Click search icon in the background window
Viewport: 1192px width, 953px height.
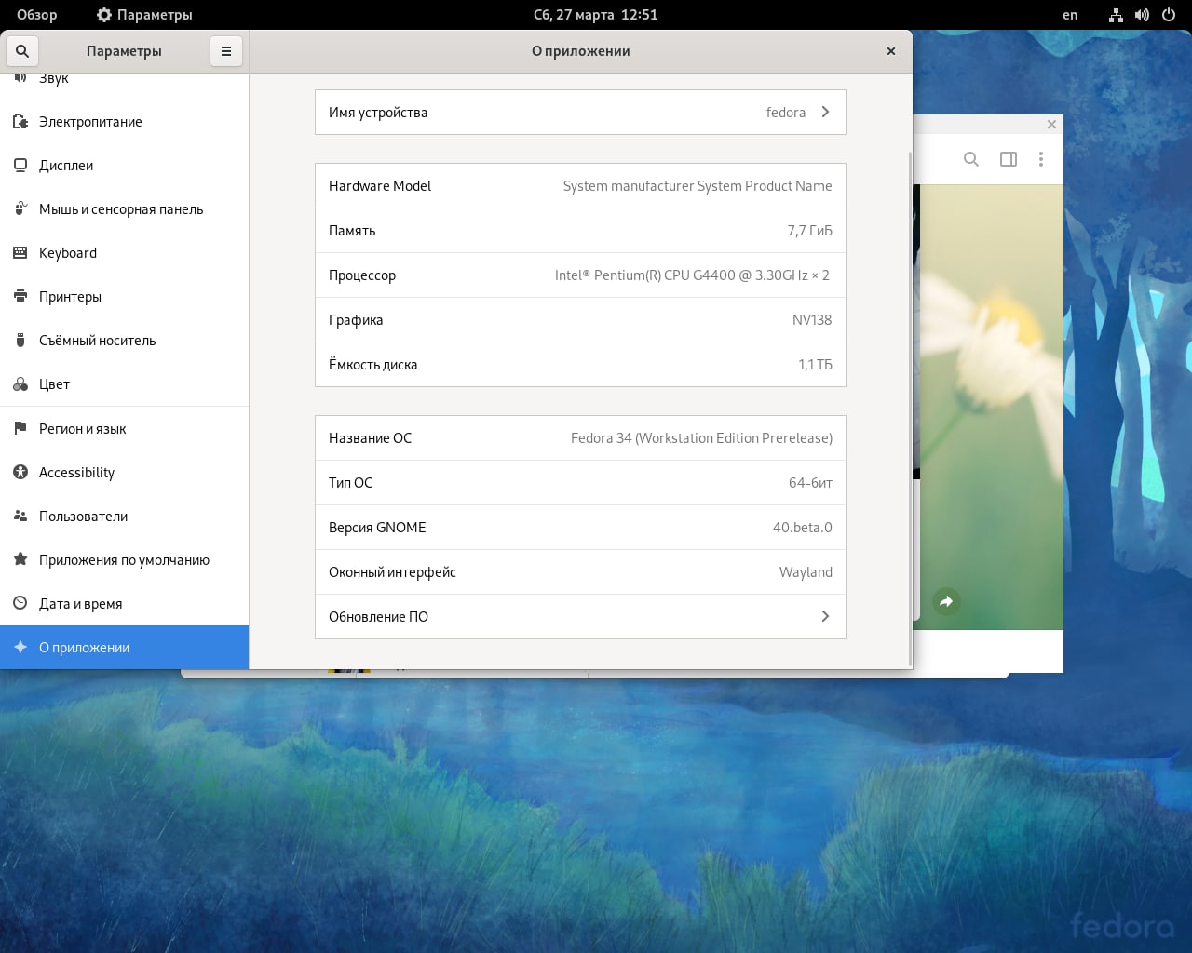pyautogui.click(x=971, y=159)
